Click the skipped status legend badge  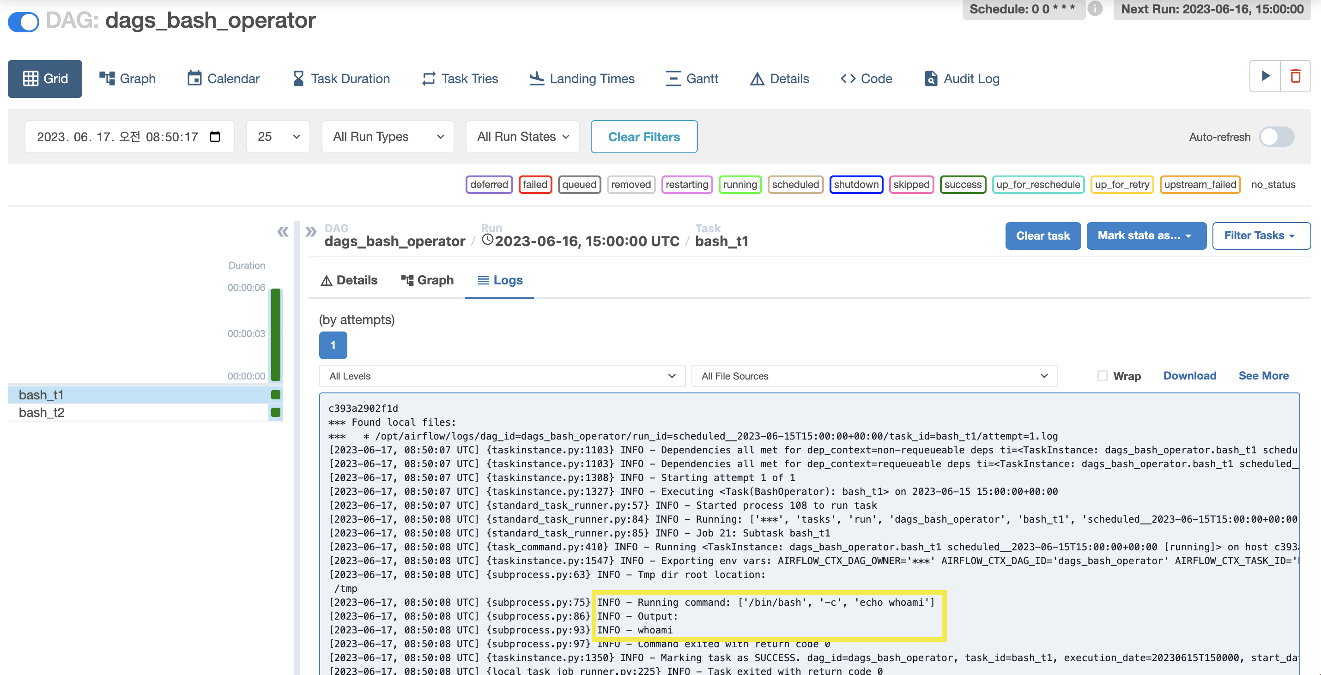(x=911, y=185)
